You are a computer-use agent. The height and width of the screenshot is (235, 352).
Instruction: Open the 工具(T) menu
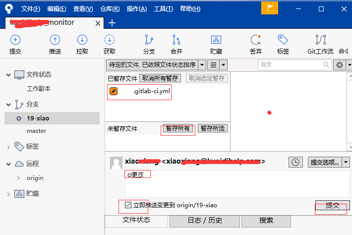click(x=163, y=9)
